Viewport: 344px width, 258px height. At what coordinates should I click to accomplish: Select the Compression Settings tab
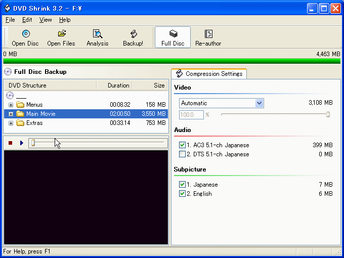pos(209,74)
